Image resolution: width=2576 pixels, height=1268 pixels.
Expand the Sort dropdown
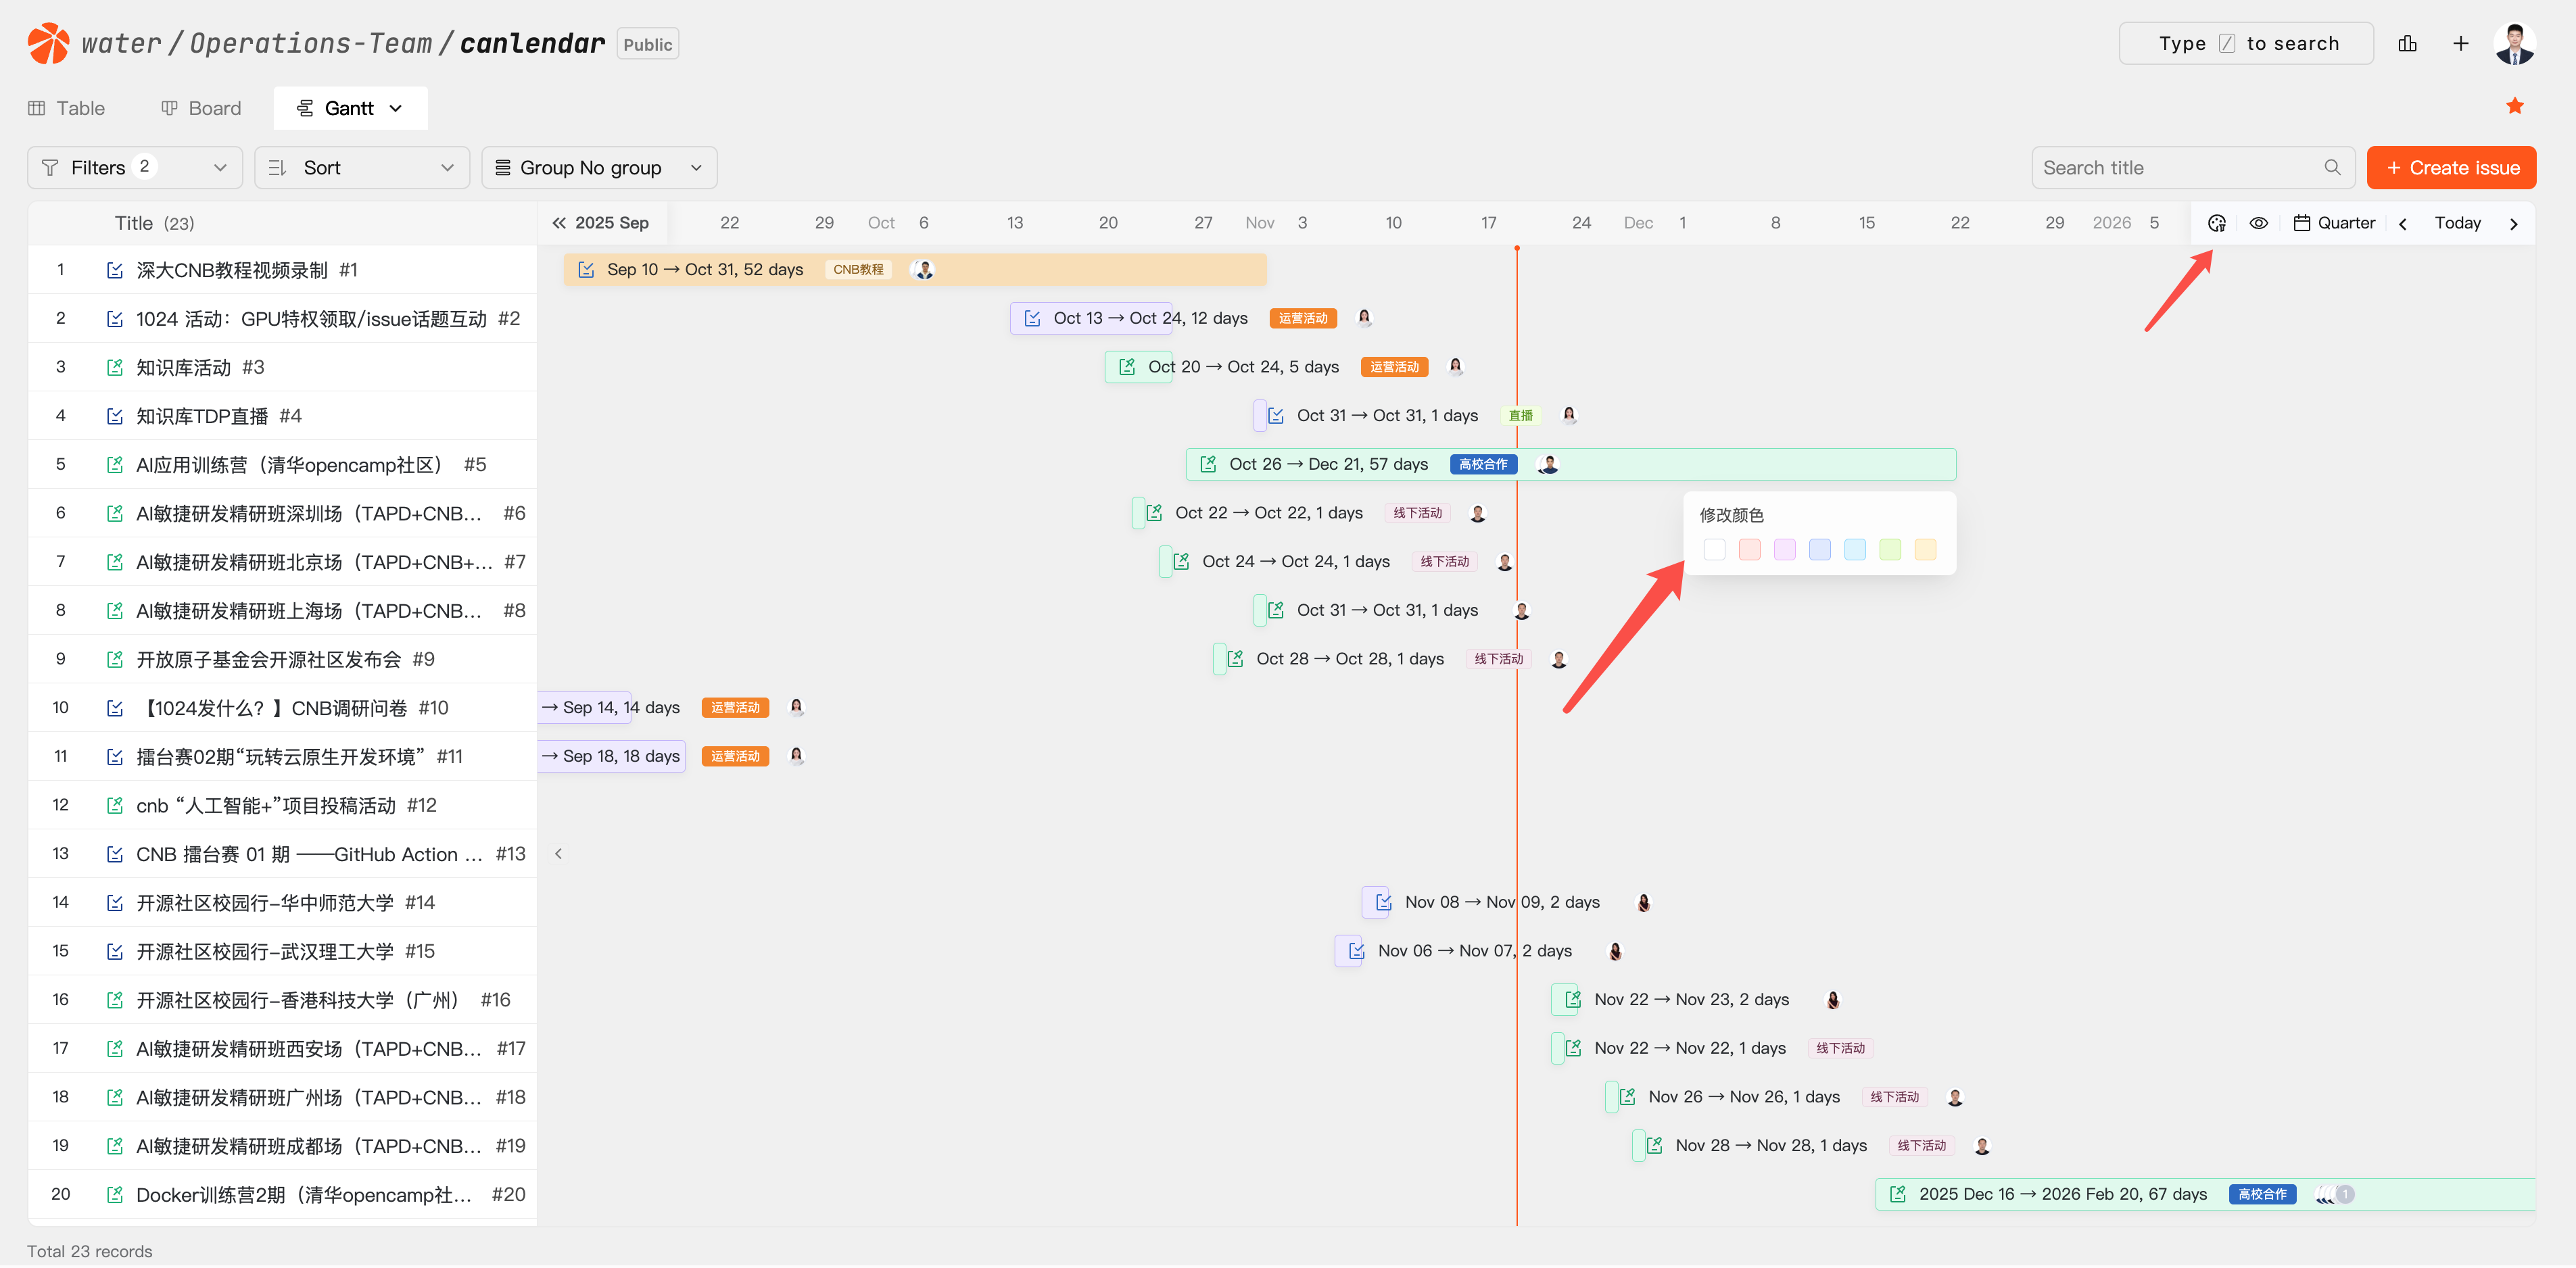[x=361, y=168]
